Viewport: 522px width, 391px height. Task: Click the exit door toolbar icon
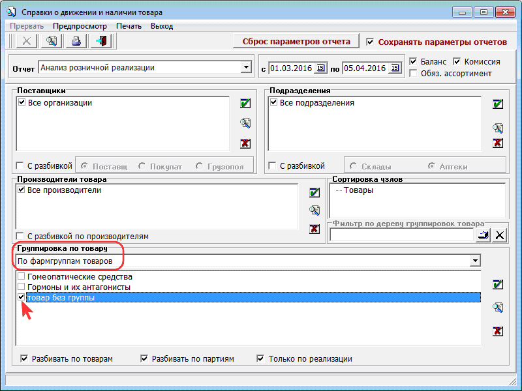click(101, 41)
